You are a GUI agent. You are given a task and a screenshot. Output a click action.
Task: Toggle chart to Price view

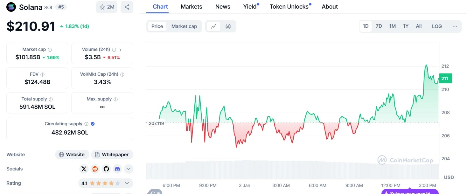click(x=157, y=26)
